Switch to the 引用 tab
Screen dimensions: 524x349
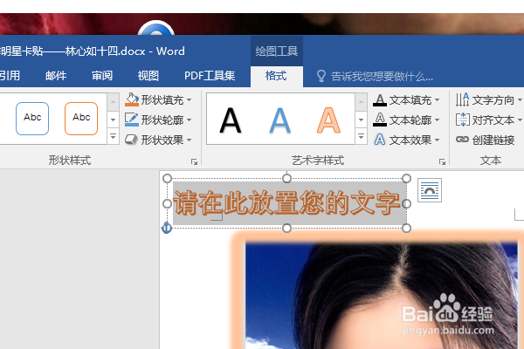10,76
